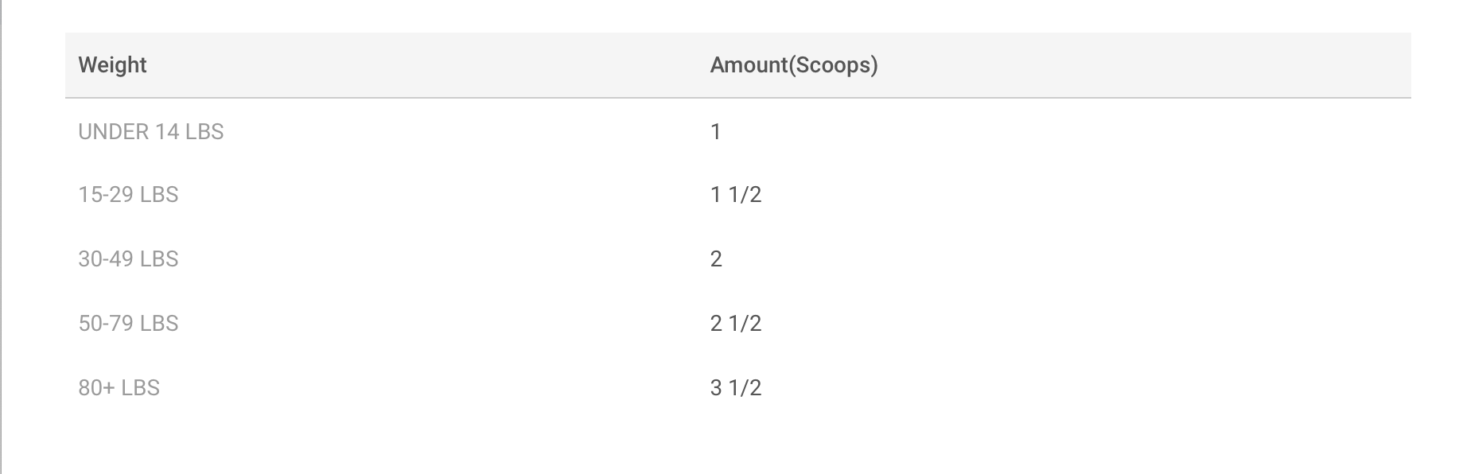The image size is (1459, 474).
Task: Click the Weight column header
Action: [112, 65]
